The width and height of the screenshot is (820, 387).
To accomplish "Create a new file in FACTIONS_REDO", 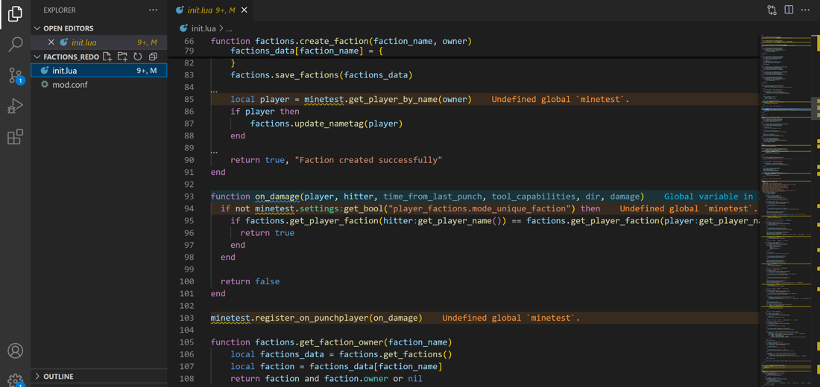I will click(x=107, y=57).
